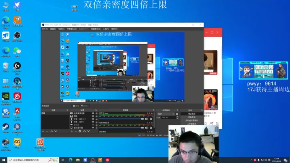Open the Apex Legends desktop shortcut

pos(17,114)
